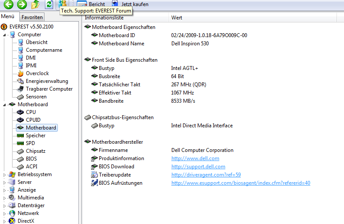Open the http://www.dell.com link
The height and width of the screenshot is (224, 344).
tap(195, 158)
